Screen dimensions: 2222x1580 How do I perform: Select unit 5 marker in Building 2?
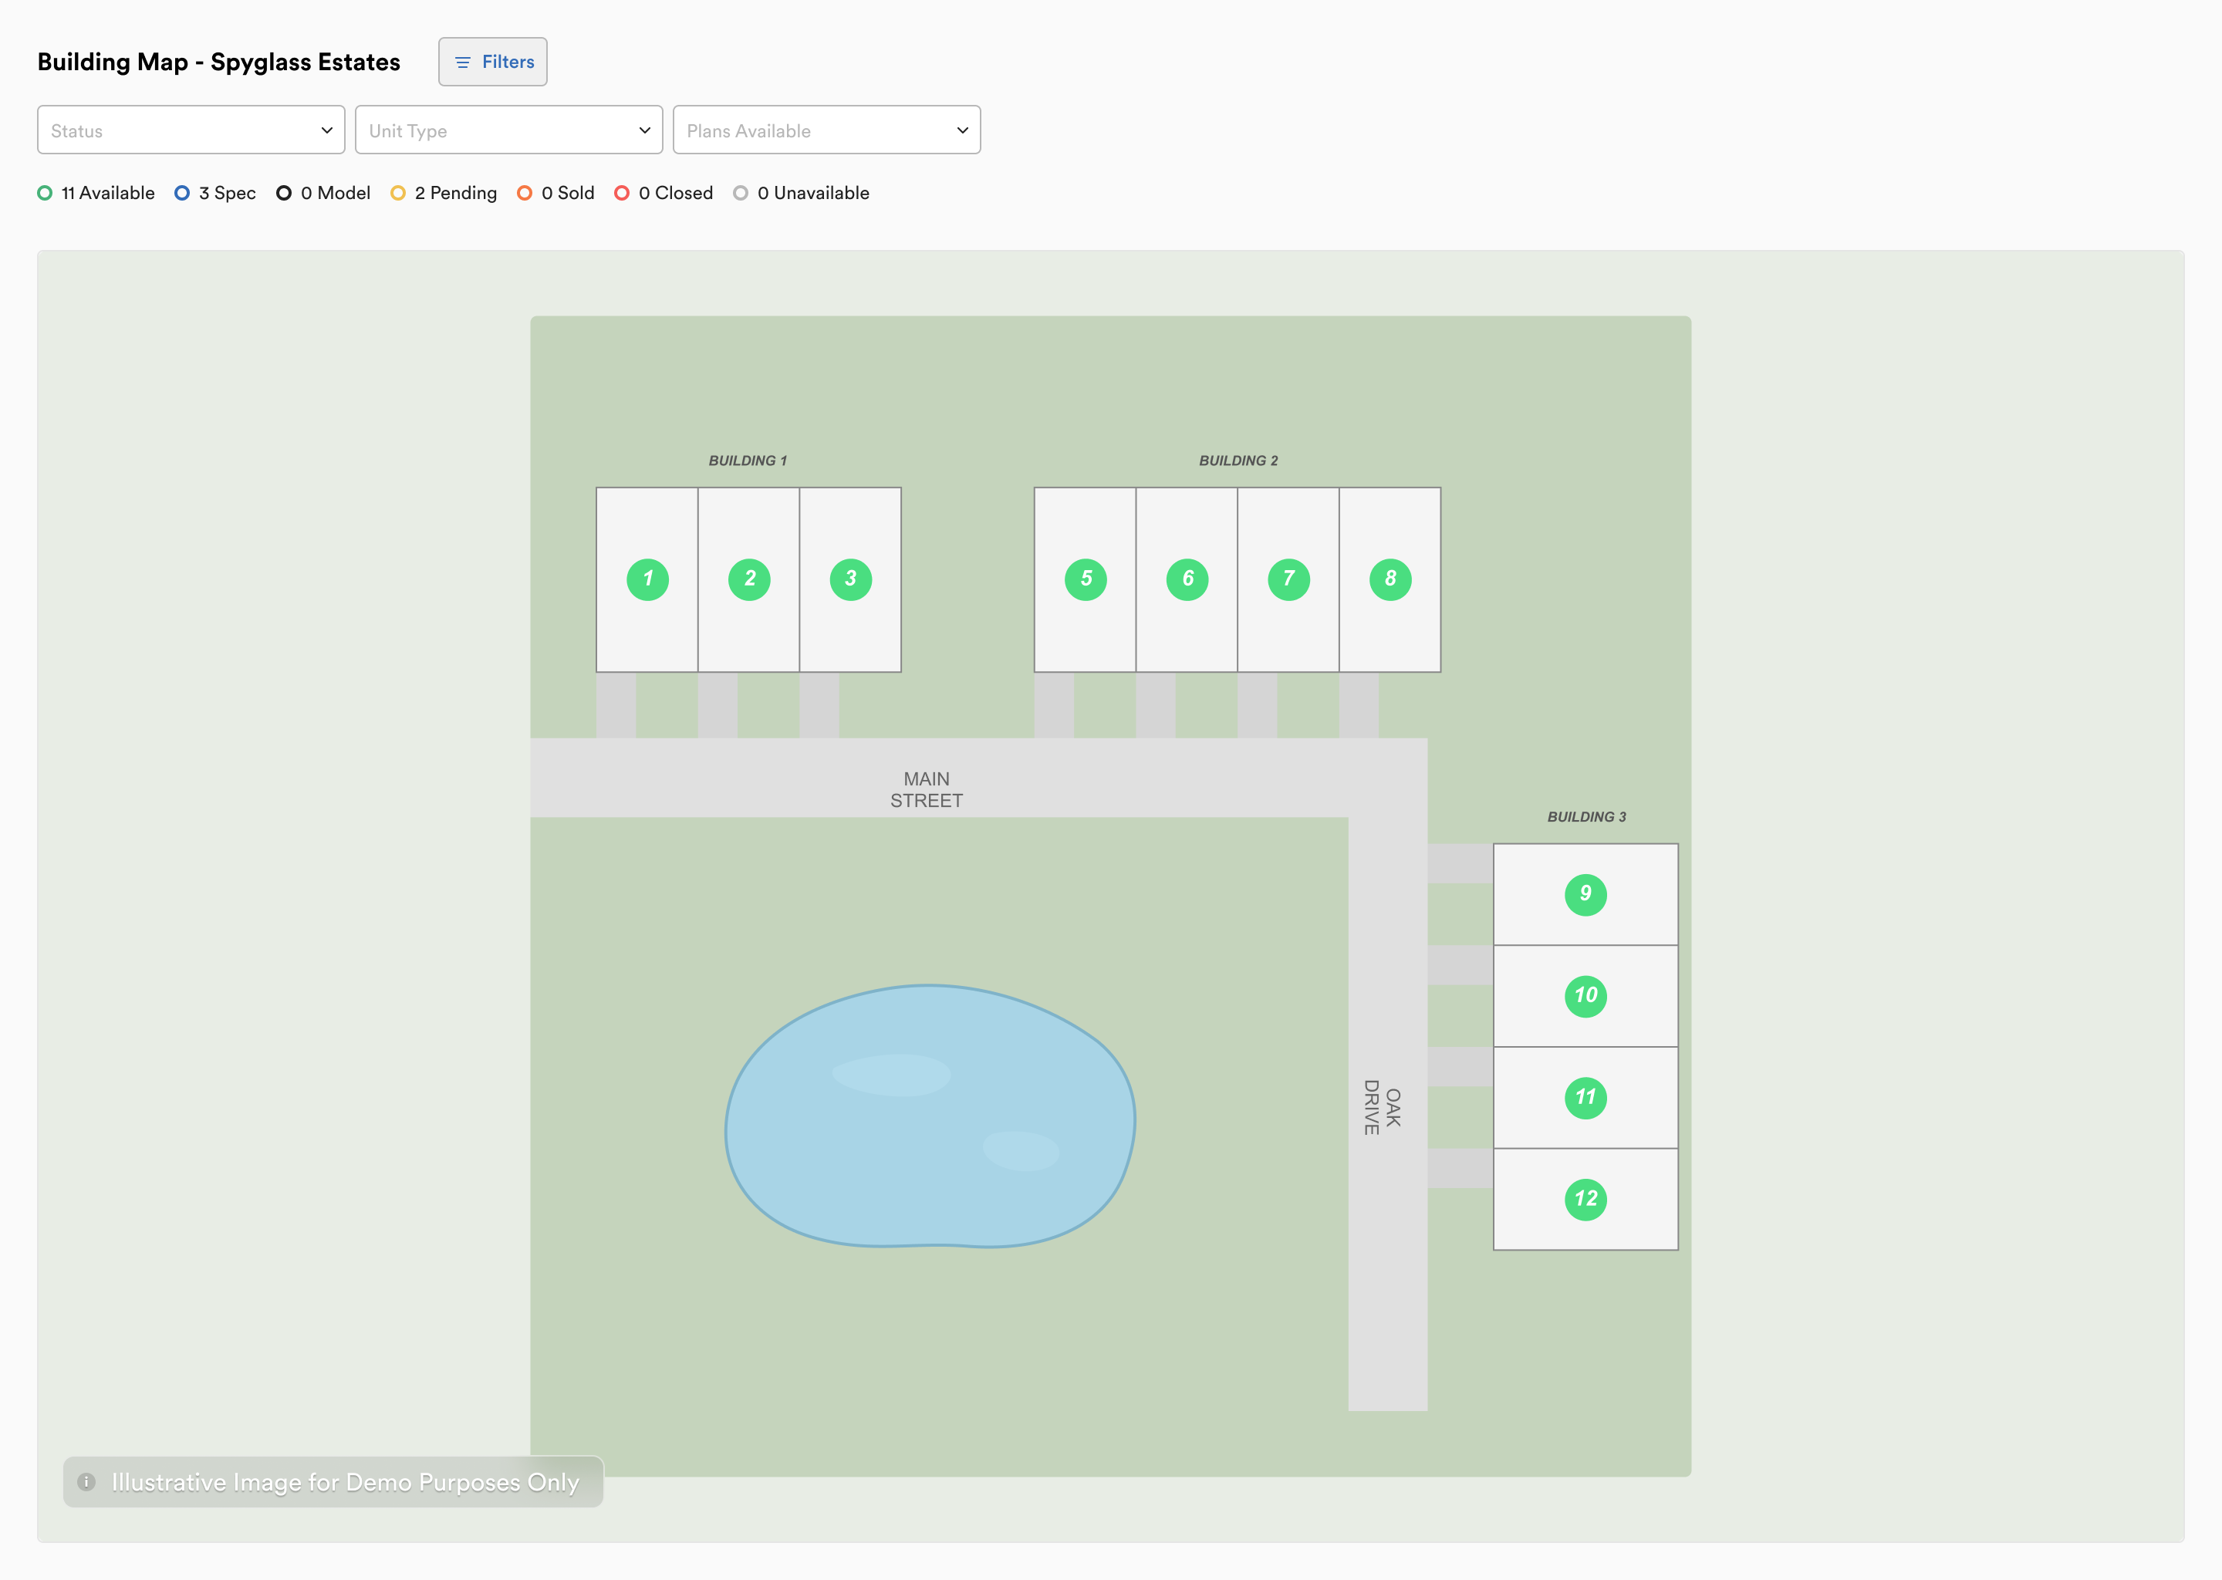1086,579
